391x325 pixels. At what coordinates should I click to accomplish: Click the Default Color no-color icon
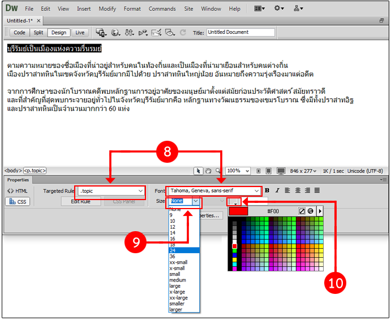click(x=302, y=211)
